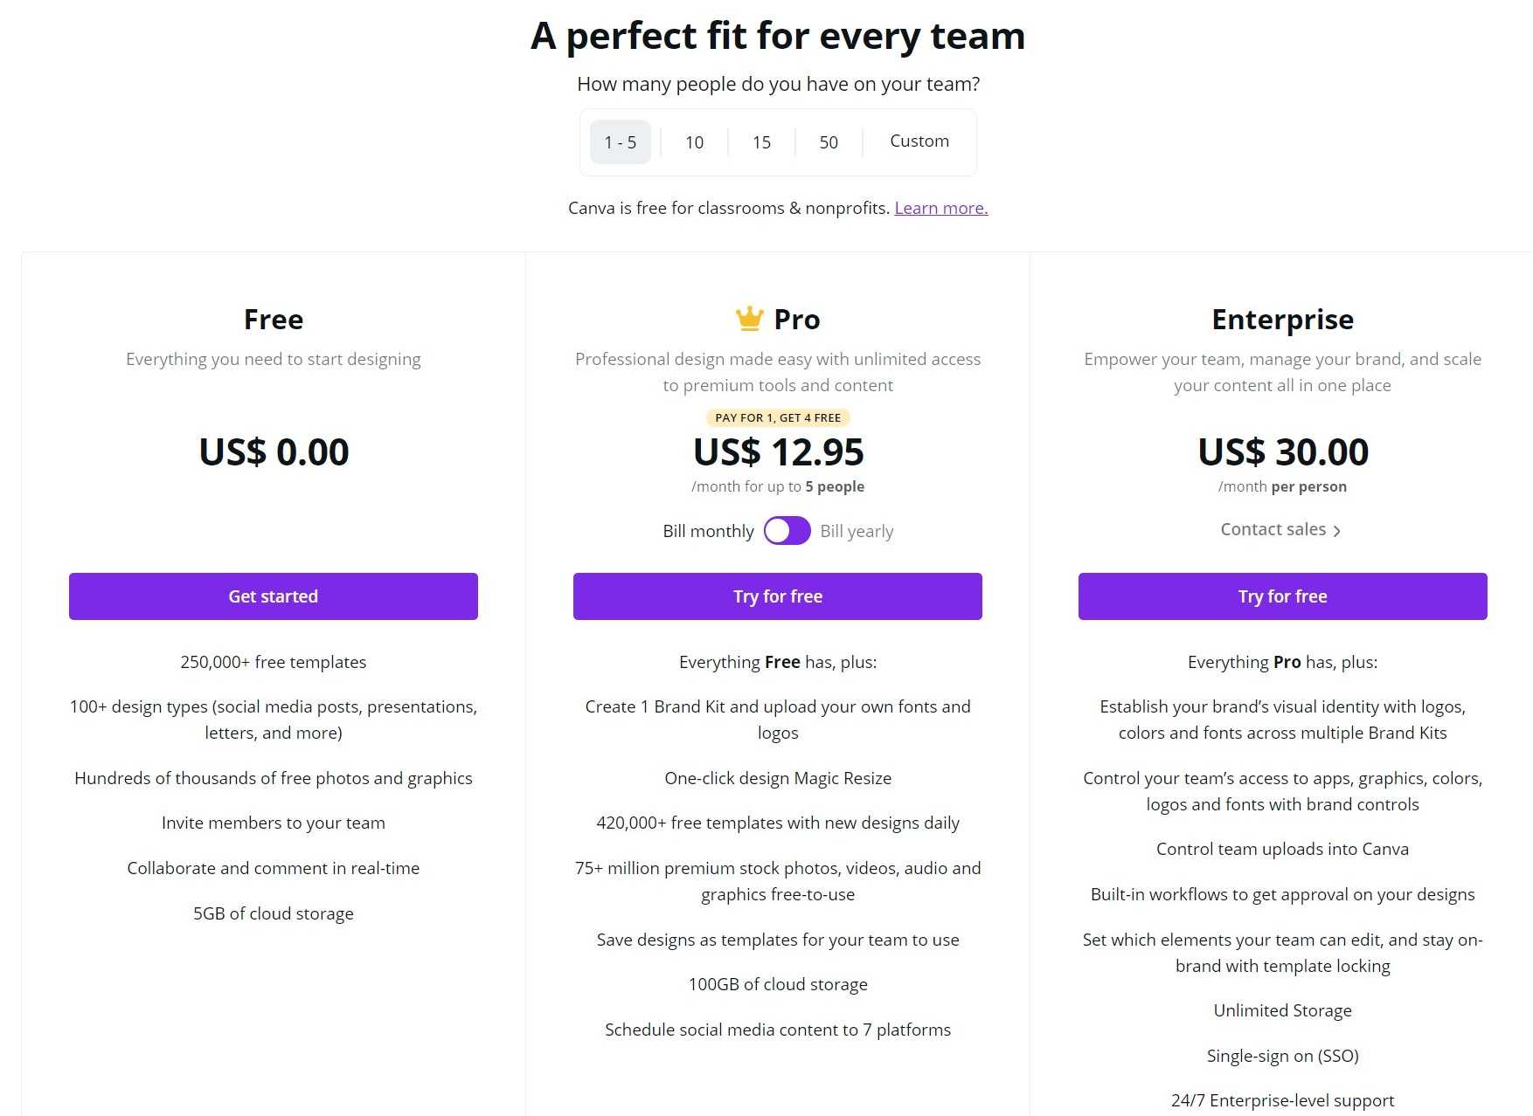The width and height of the screenshot is (1533, 1116).
Task: Click the gold crown icon beside Pro
Action: (749, 319)
